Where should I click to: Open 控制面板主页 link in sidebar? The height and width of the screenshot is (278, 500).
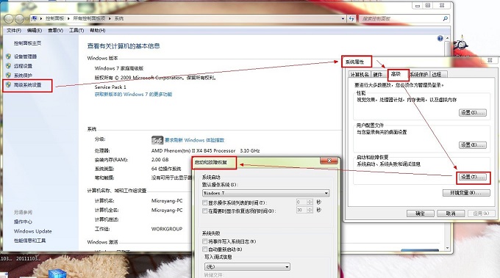coord(27,43)
